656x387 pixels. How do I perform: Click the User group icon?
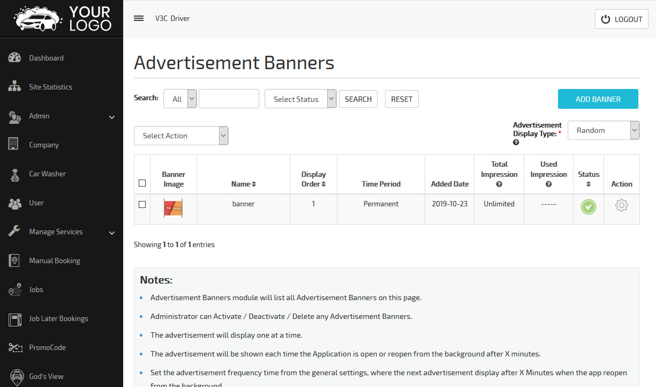[x=14, y=203]
